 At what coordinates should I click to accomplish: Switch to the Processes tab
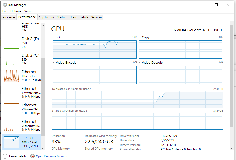click(9, 17)
